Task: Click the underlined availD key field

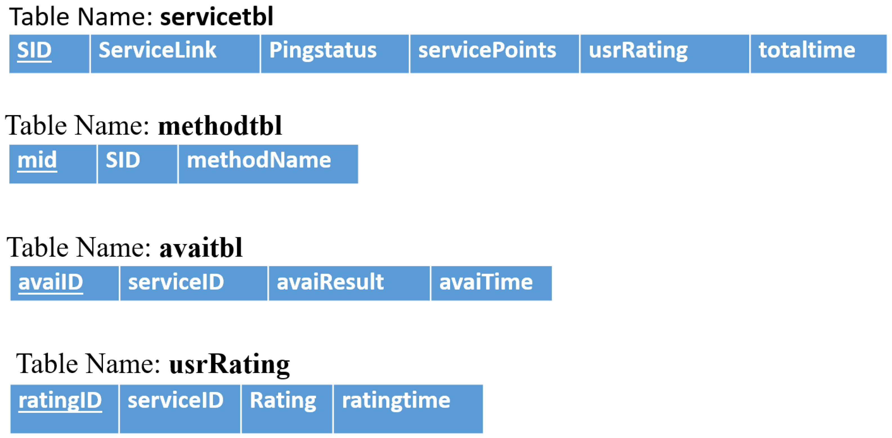Action: [51, 282]
